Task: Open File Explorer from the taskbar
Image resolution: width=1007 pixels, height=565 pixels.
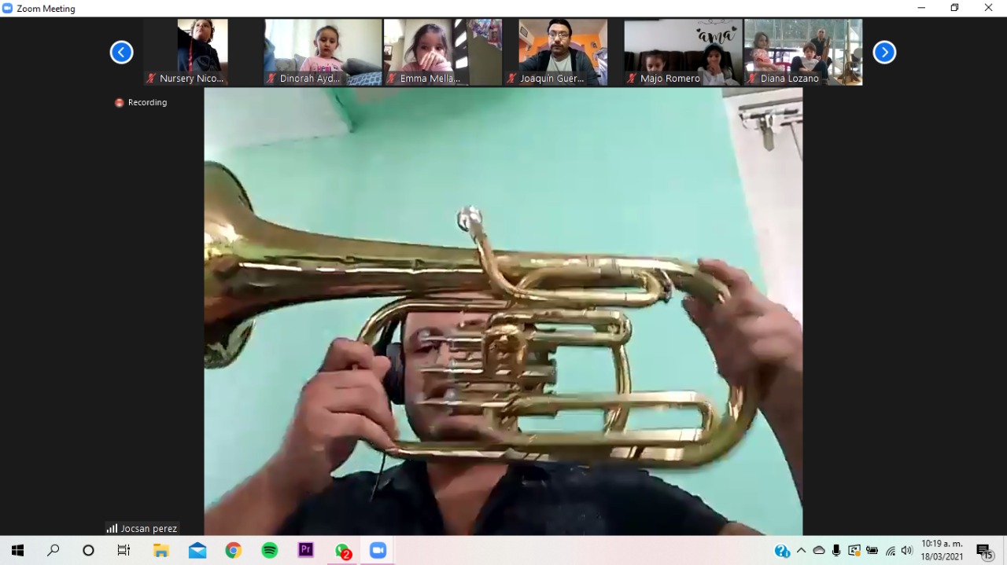Action: tap(161, 550)
